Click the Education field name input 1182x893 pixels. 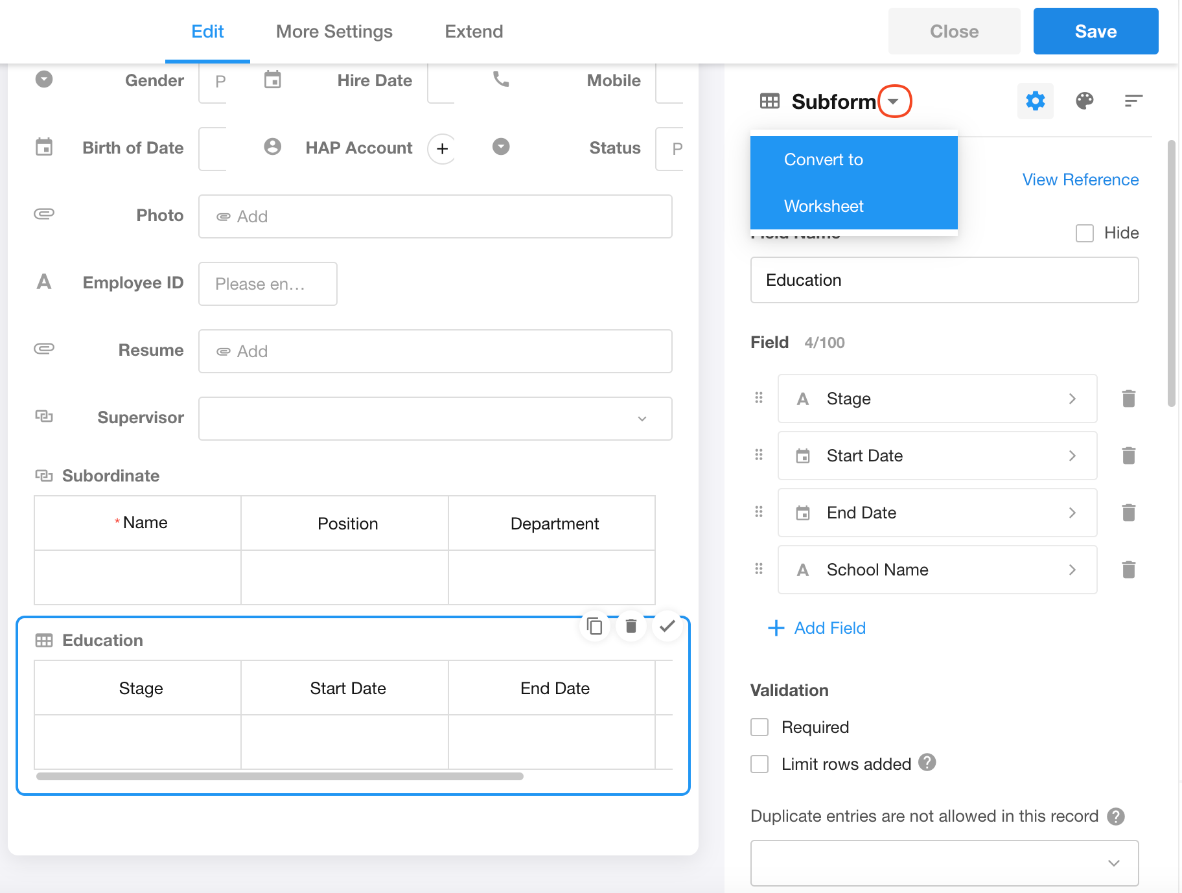click(944, 280)
